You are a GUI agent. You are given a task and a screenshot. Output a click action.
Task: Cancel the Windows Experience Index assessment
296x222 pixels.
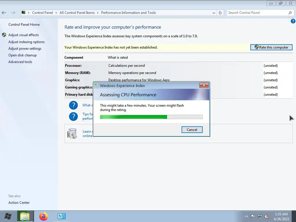point(192,130)
